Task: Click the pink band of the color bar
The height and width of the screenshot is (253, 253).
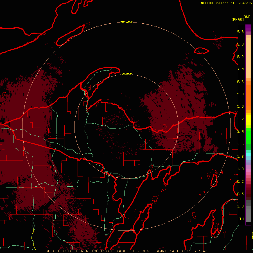Action: (x=248, y=170)
